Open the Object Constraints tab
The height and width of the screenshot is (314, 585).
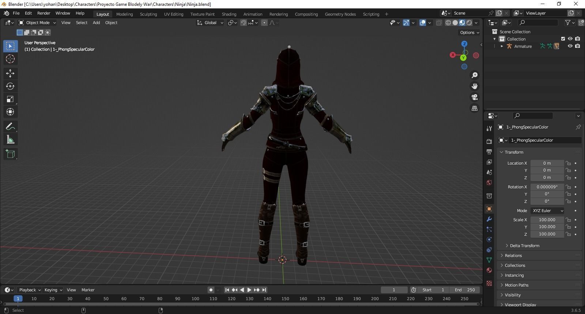pyautogui.click(x=489, y=250)
